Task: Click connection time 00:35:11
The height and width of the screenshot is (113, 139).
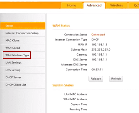Action: click(x=97, y=69)
